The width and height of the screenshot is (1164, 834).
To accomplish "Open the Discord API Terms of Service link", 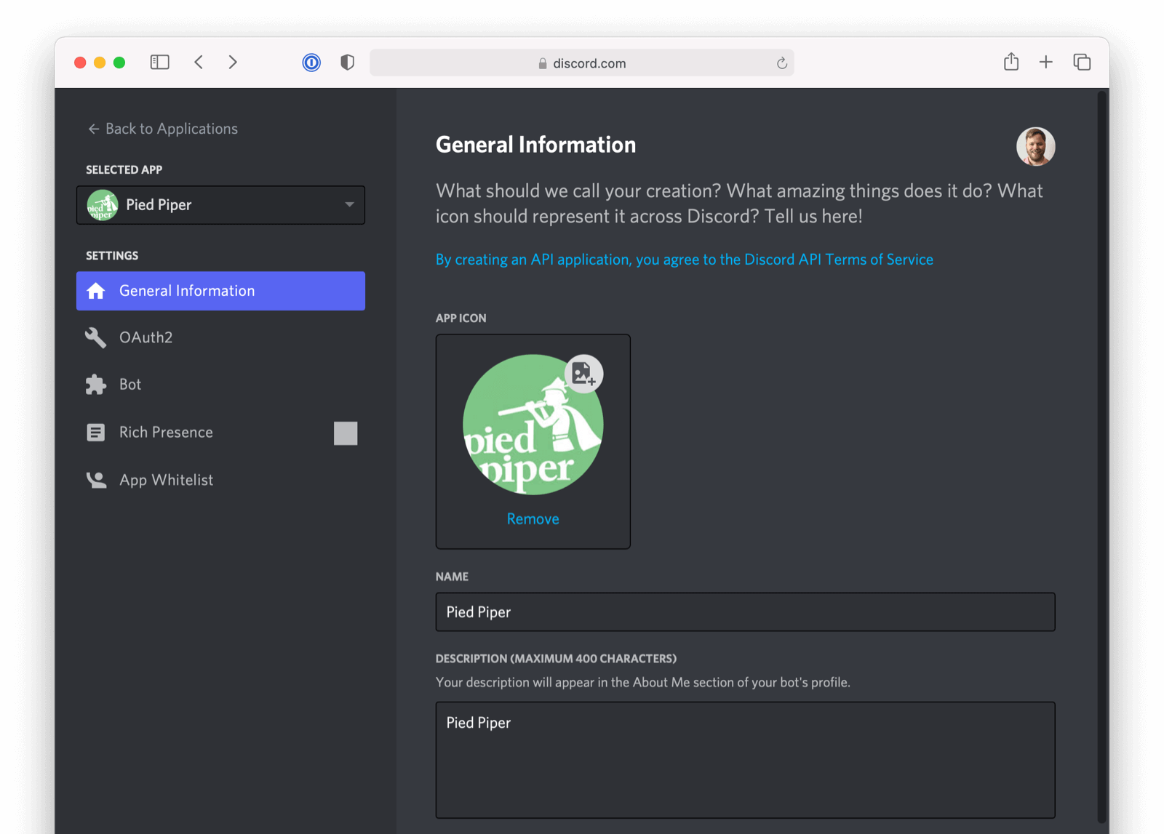I will pos(684,260).
